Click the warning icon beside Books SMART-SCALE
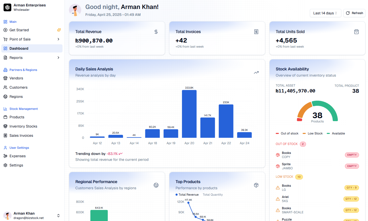This screenshot has width=368, height=221. (278, 210)
